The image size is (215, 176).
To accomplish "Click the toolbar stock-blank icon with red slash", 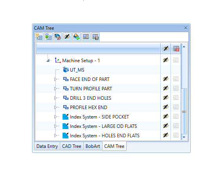I will pos(58,37).
